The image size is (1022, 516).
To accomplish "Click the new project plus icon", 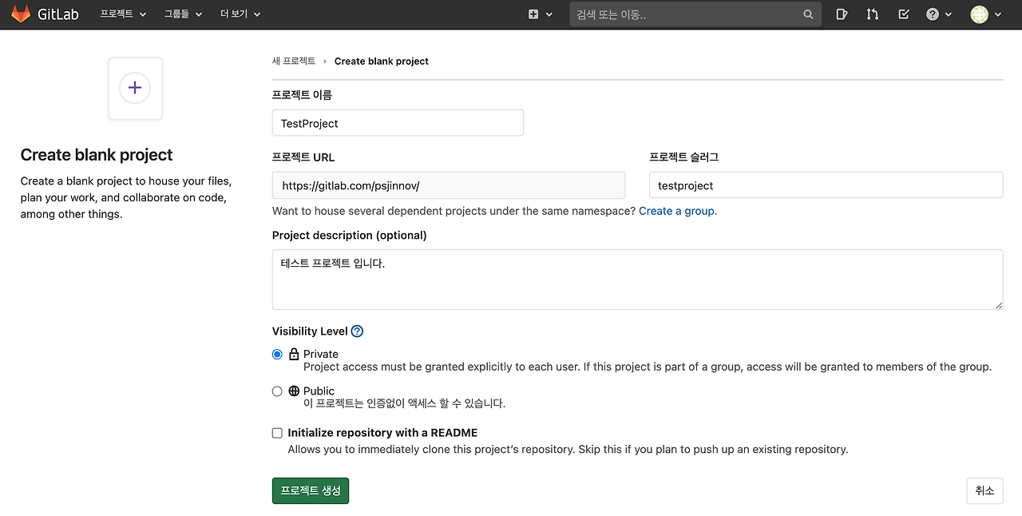I will pos(532,14).
